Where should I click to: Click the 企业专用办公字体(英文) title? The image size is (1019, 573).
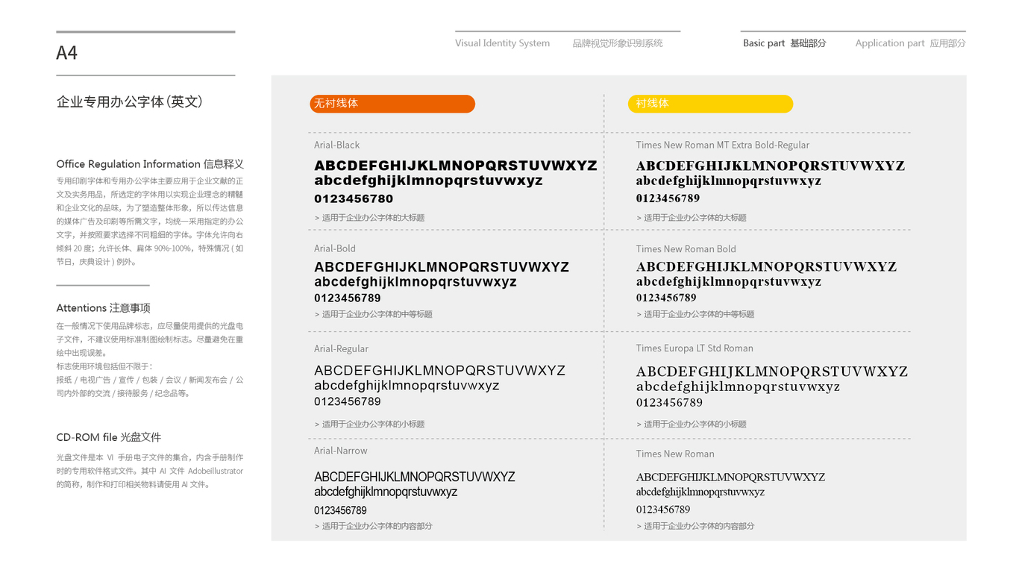coord(130,101)
